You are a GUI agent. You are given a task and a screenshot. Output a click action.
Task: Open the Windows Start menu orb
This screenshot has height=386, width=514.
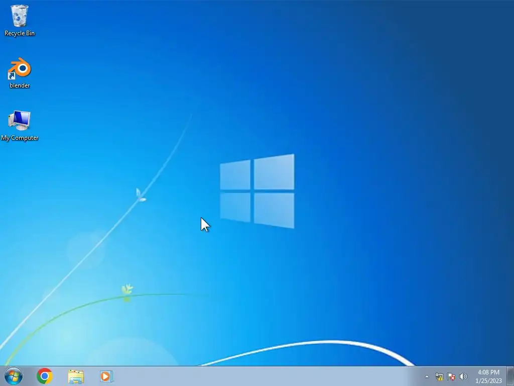point(14,376)
